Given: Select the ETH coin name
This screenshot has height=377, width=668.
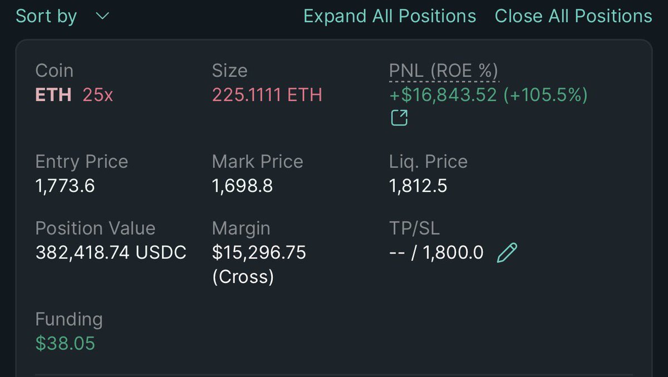Looking at the screenshot, I should pyautogui.click(x=53, y=95).
